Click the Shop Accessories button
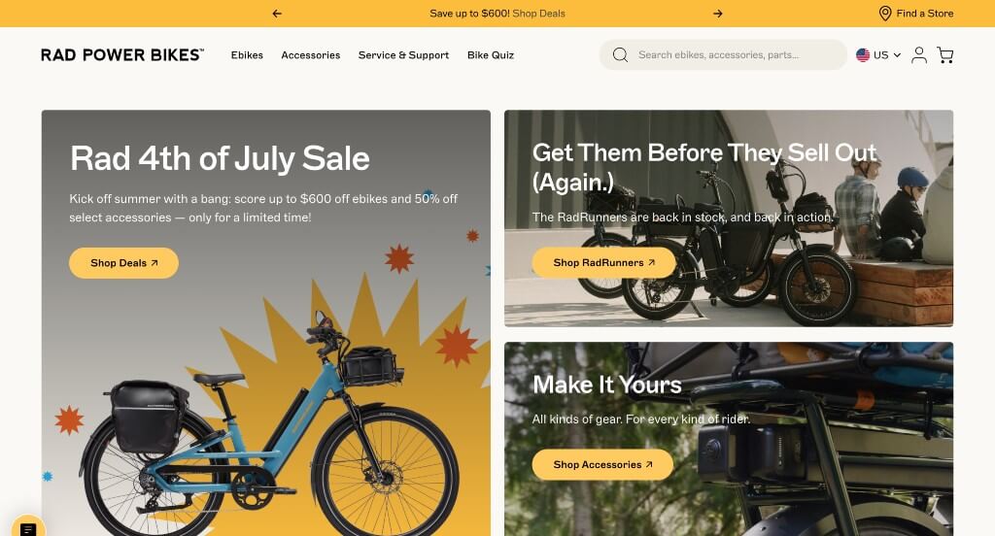The width and height of the screenshot is (995, 536). click(x=602, y=464)
